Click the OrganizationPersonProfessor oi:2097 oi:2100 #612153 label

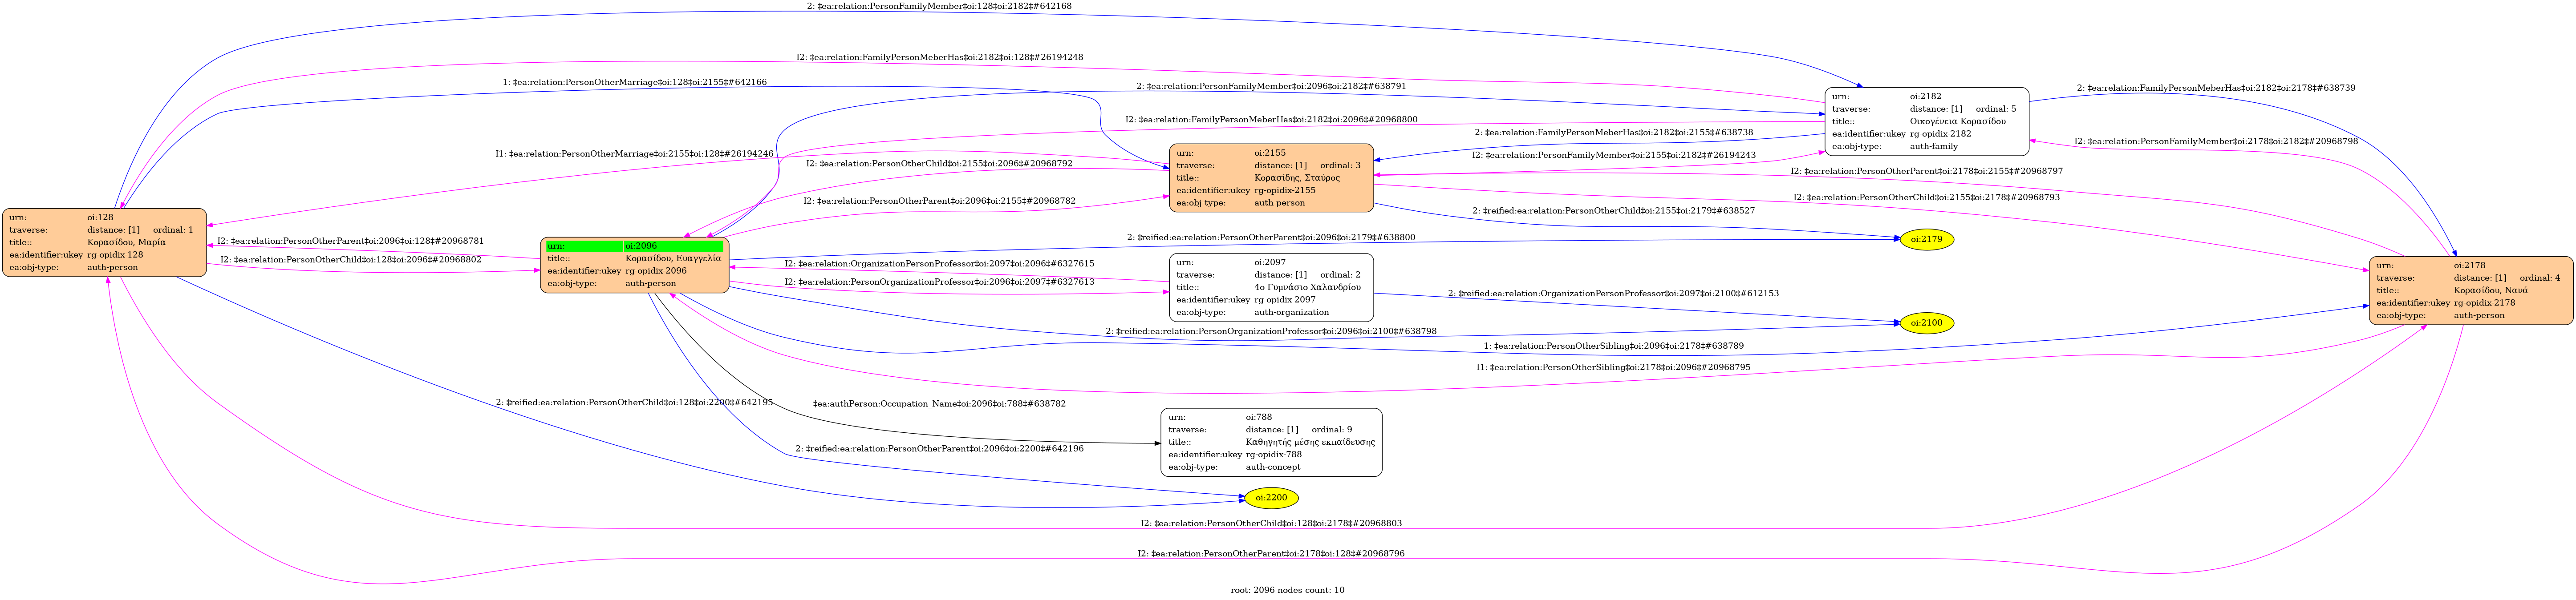[x=1613, y=294]
